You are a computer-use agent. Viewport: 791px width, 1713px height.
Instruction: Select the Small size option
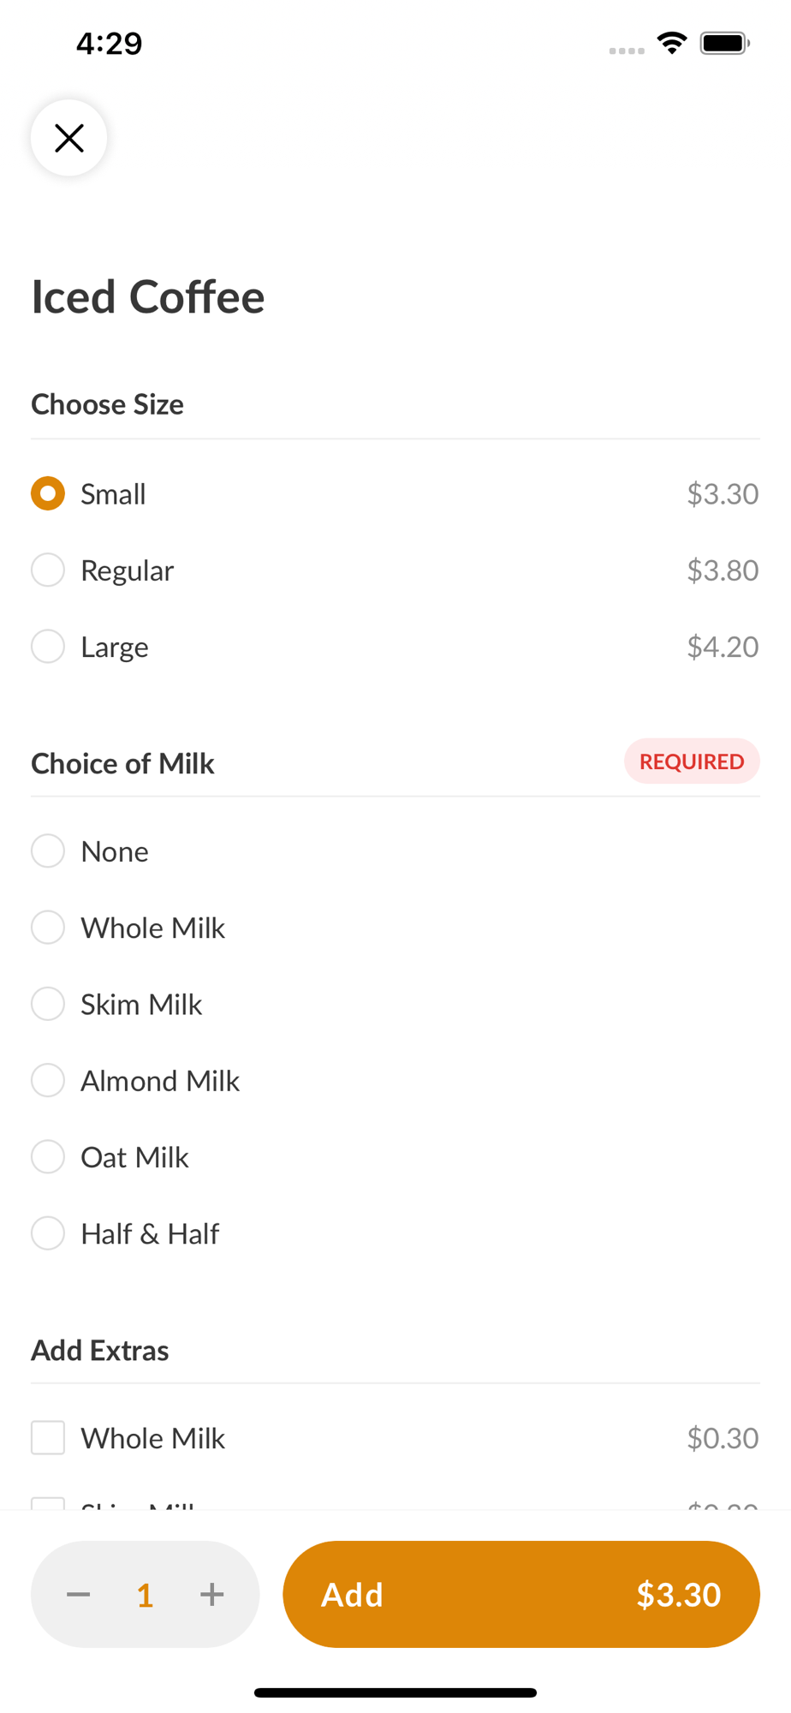(x=395, y=493)
